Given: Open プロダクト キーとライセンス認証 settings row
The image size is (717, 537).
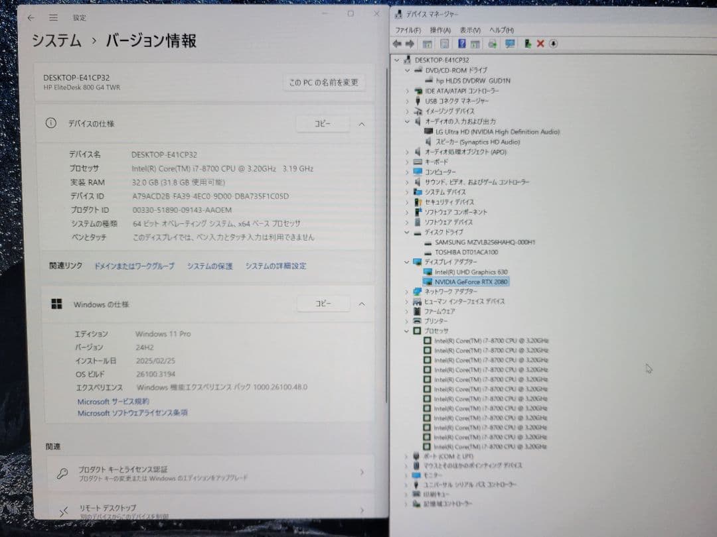Looking at the screenshot, I should click(x=210, y=473).
